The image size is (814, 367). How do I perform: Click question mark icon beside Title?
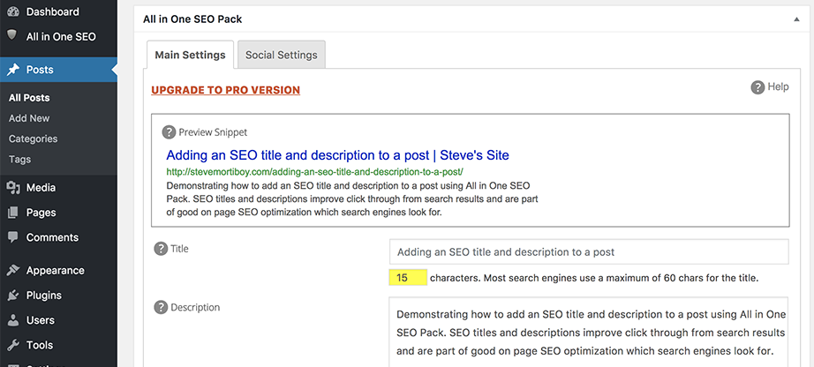[x=161, y=249]
